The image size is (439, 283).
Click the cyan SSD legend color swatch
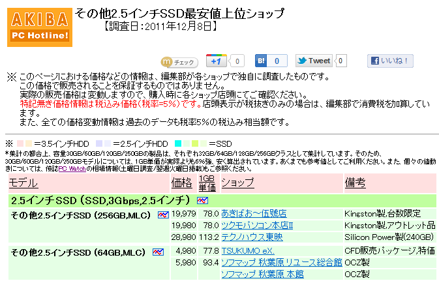[178, 143]
